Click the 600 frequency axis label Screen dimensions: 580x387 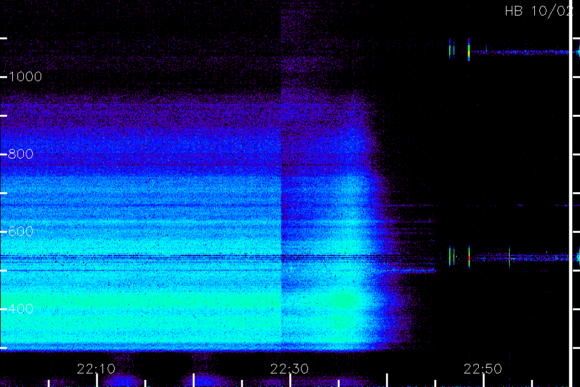tap(21, 232)
